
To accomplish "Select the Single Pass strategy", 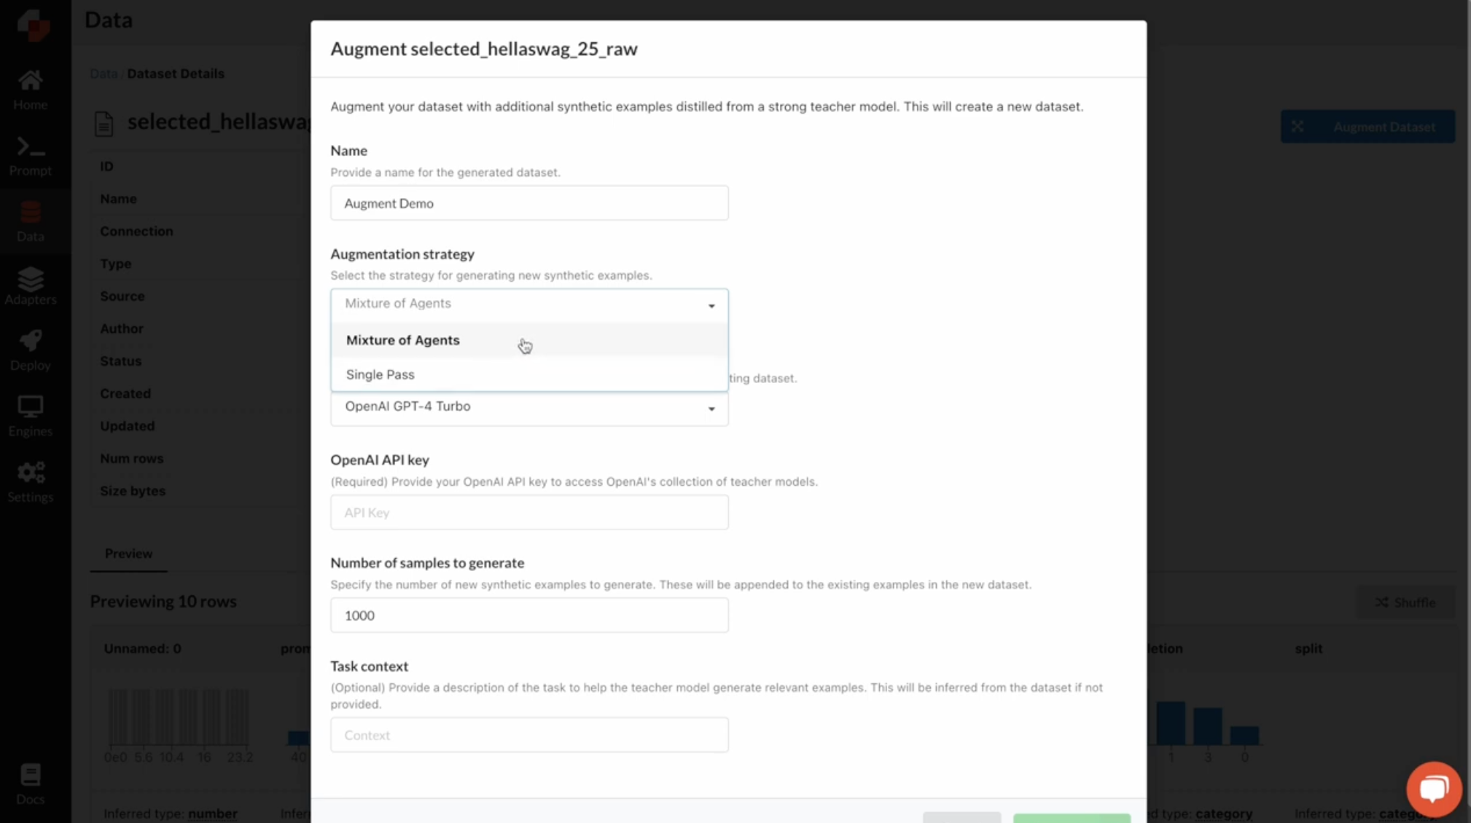I will coord(380,374).
